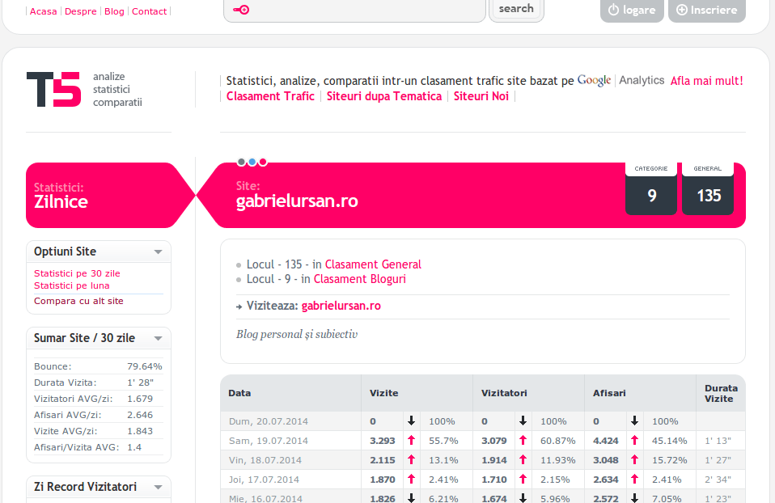Click the Google Analytics logo

(x=620, y=80)
